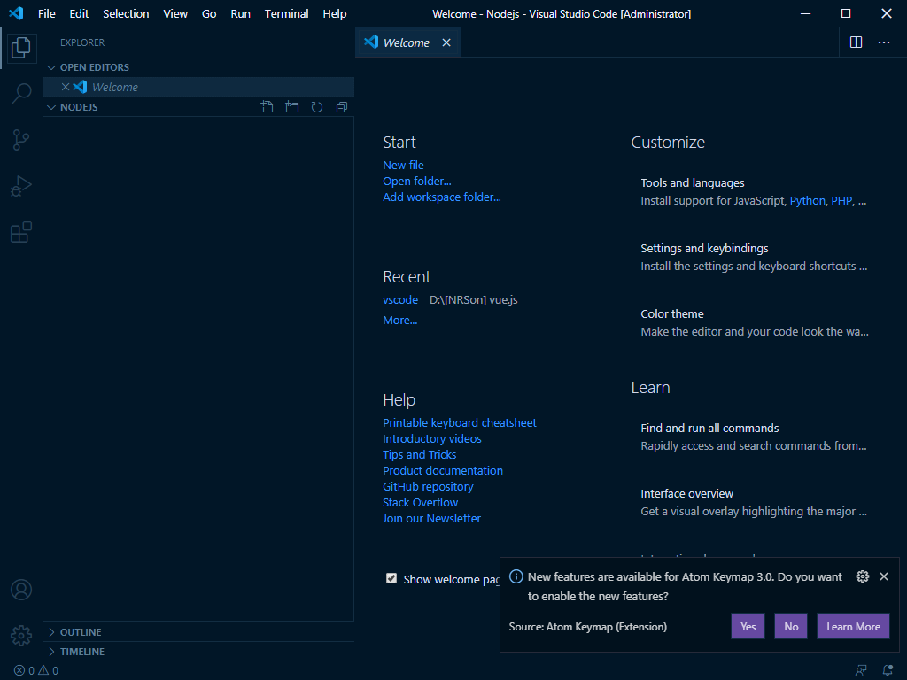Click Add workspace folder... link
The height and width of the screenshot is (680, 907).
pyautogui.click(x=442, y=197)
